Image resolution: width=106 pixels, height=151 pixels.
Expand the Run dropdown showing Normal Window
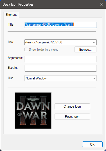click(60, 78)
